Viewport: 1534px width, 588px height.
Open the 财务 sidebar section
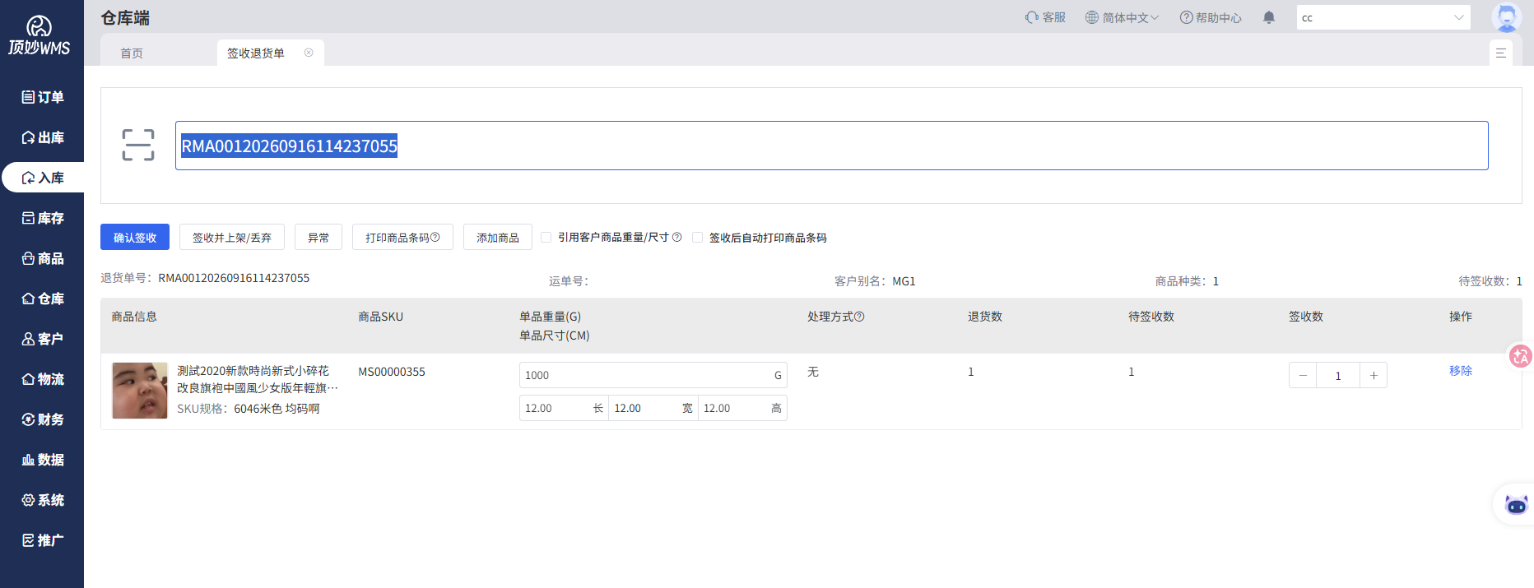42,419
